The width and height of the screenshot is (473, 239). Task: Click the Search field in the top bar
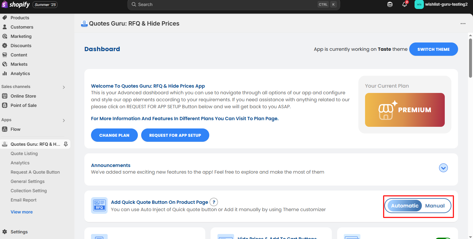click(x=234, y=5)
